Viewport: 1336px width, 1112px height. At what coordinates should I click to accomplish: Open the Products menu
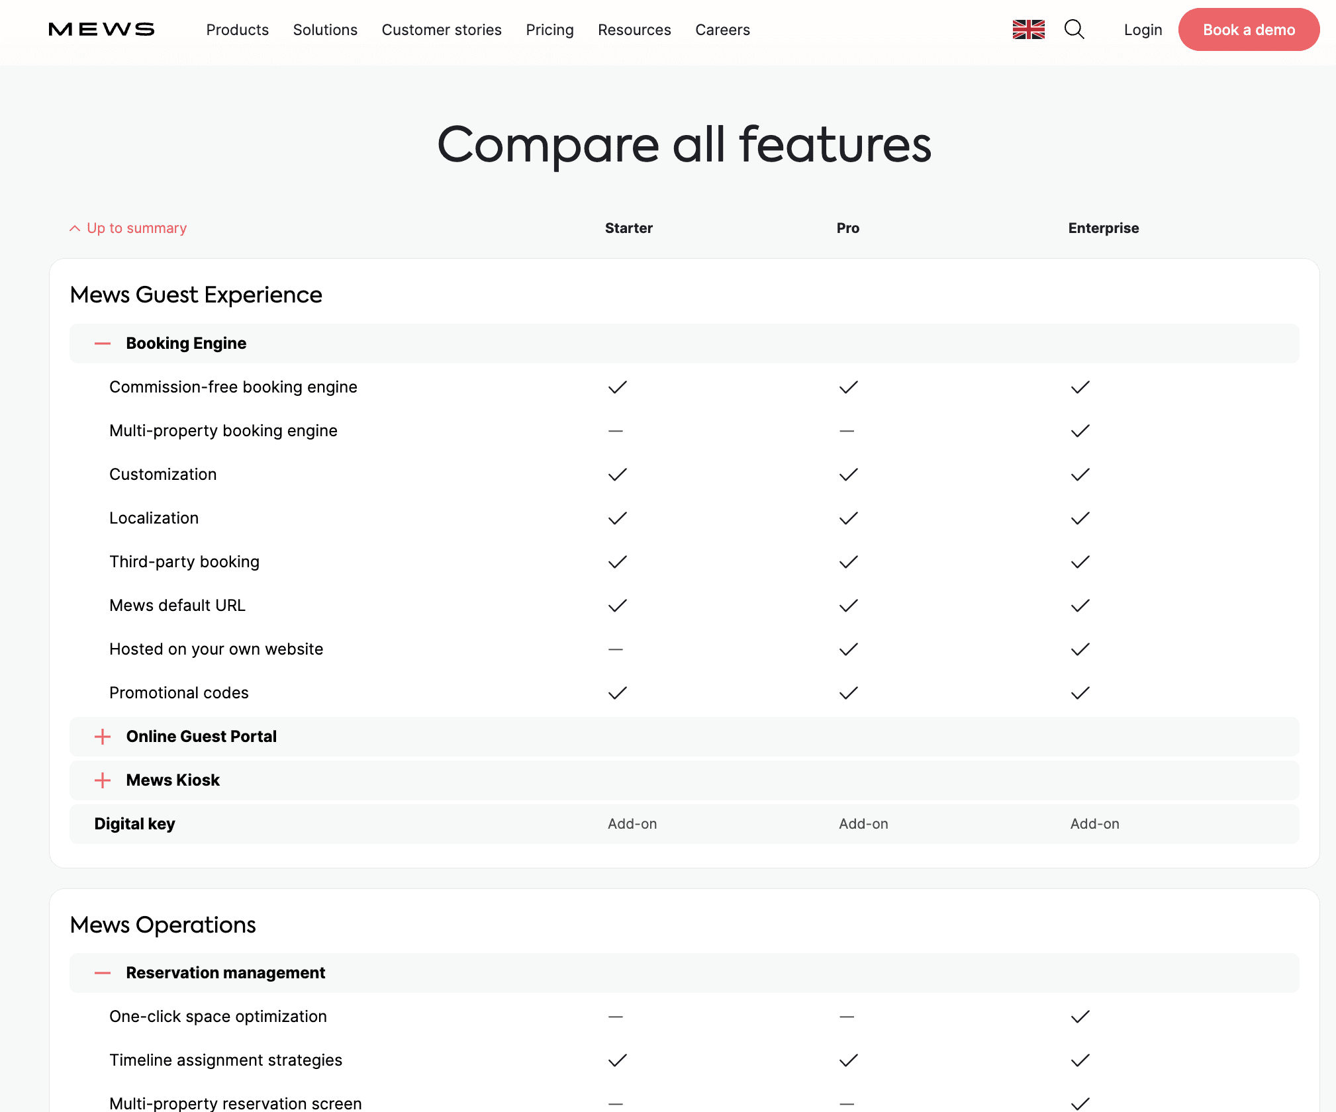point(237,30)
